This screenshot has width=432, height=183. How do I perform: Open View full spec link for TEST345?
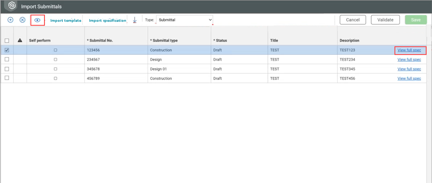point(409,69)
